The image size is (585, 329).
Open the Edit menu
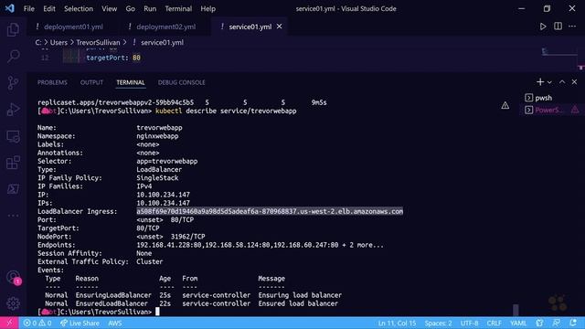(x=48, y=8)
